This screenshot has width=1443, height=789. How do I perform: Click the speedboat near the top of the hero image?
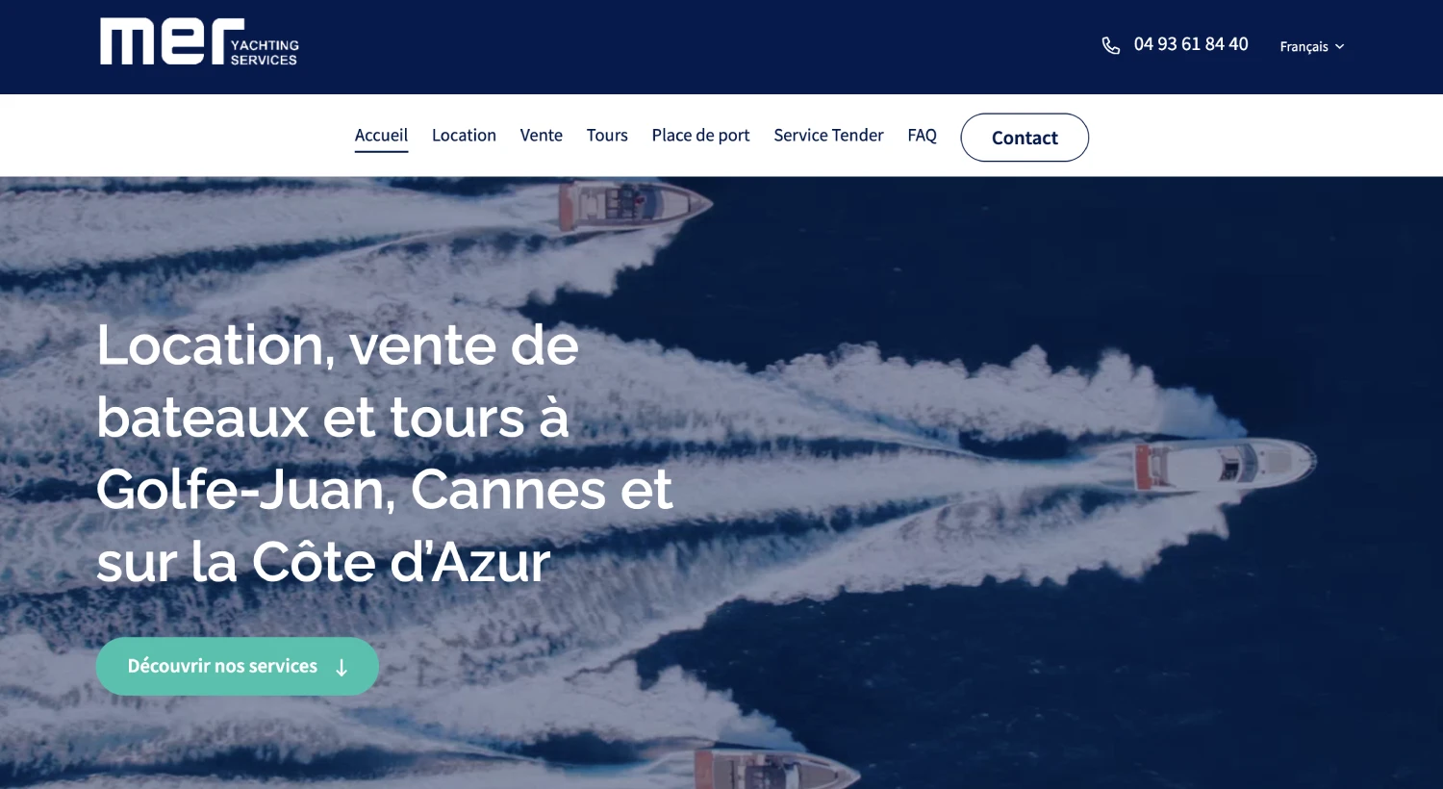[x=634, y=205]
